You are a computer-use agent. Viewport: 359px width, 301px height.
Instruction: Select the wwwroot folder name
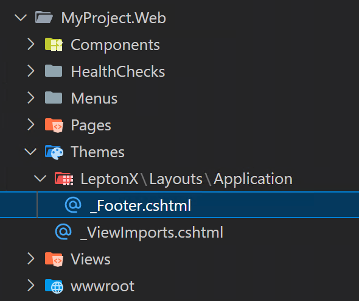tap(103, 286)
